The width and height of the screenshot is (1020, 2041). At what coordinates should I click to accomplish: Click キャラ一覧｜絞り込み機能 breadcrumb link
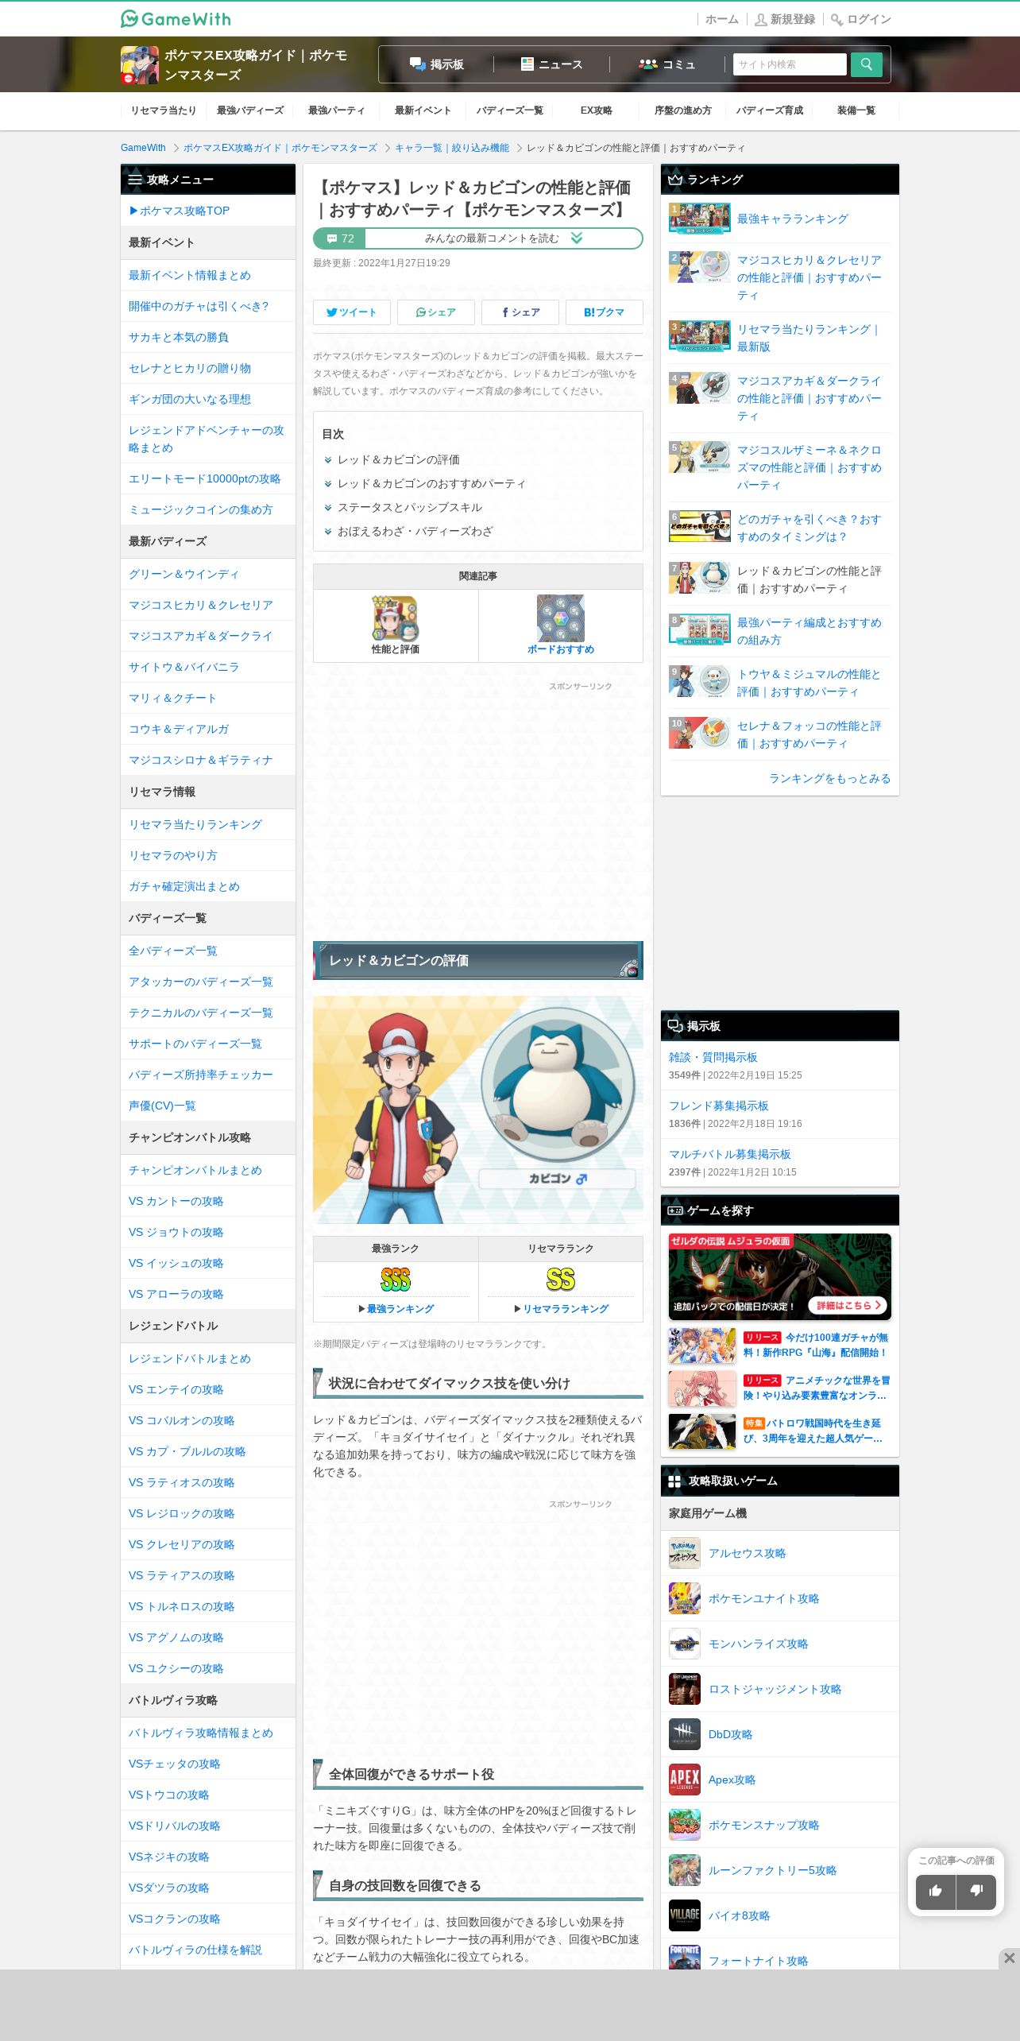452,148
